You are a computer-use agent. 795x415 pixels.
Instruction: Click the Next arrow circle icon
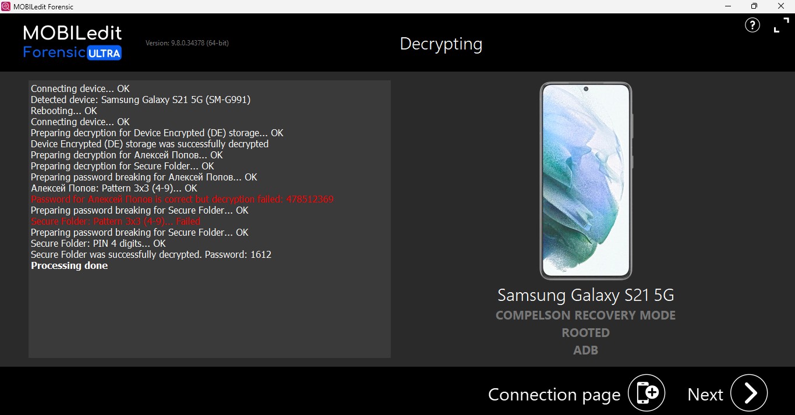(749, 393)
